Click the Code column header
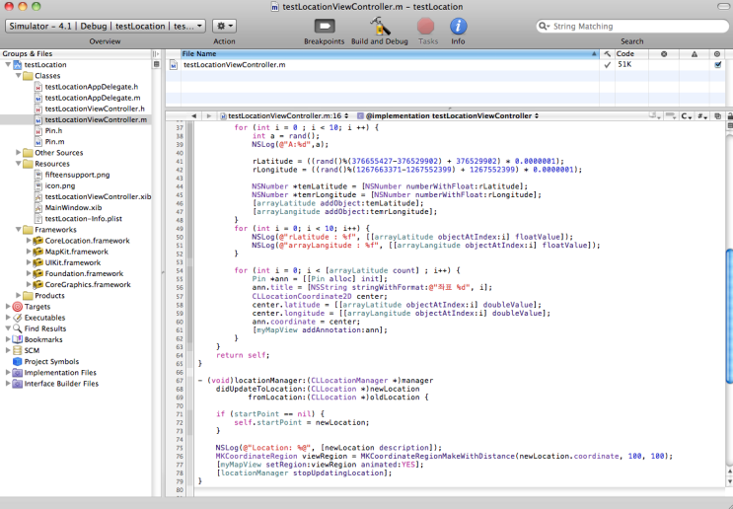733x509 pixels. (630, 53)
